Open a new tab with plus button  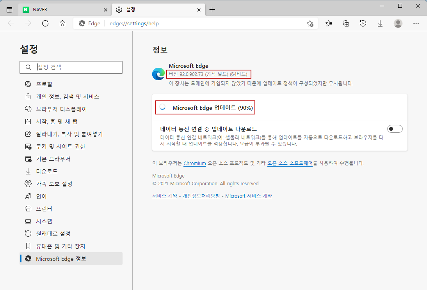(212, 10)
